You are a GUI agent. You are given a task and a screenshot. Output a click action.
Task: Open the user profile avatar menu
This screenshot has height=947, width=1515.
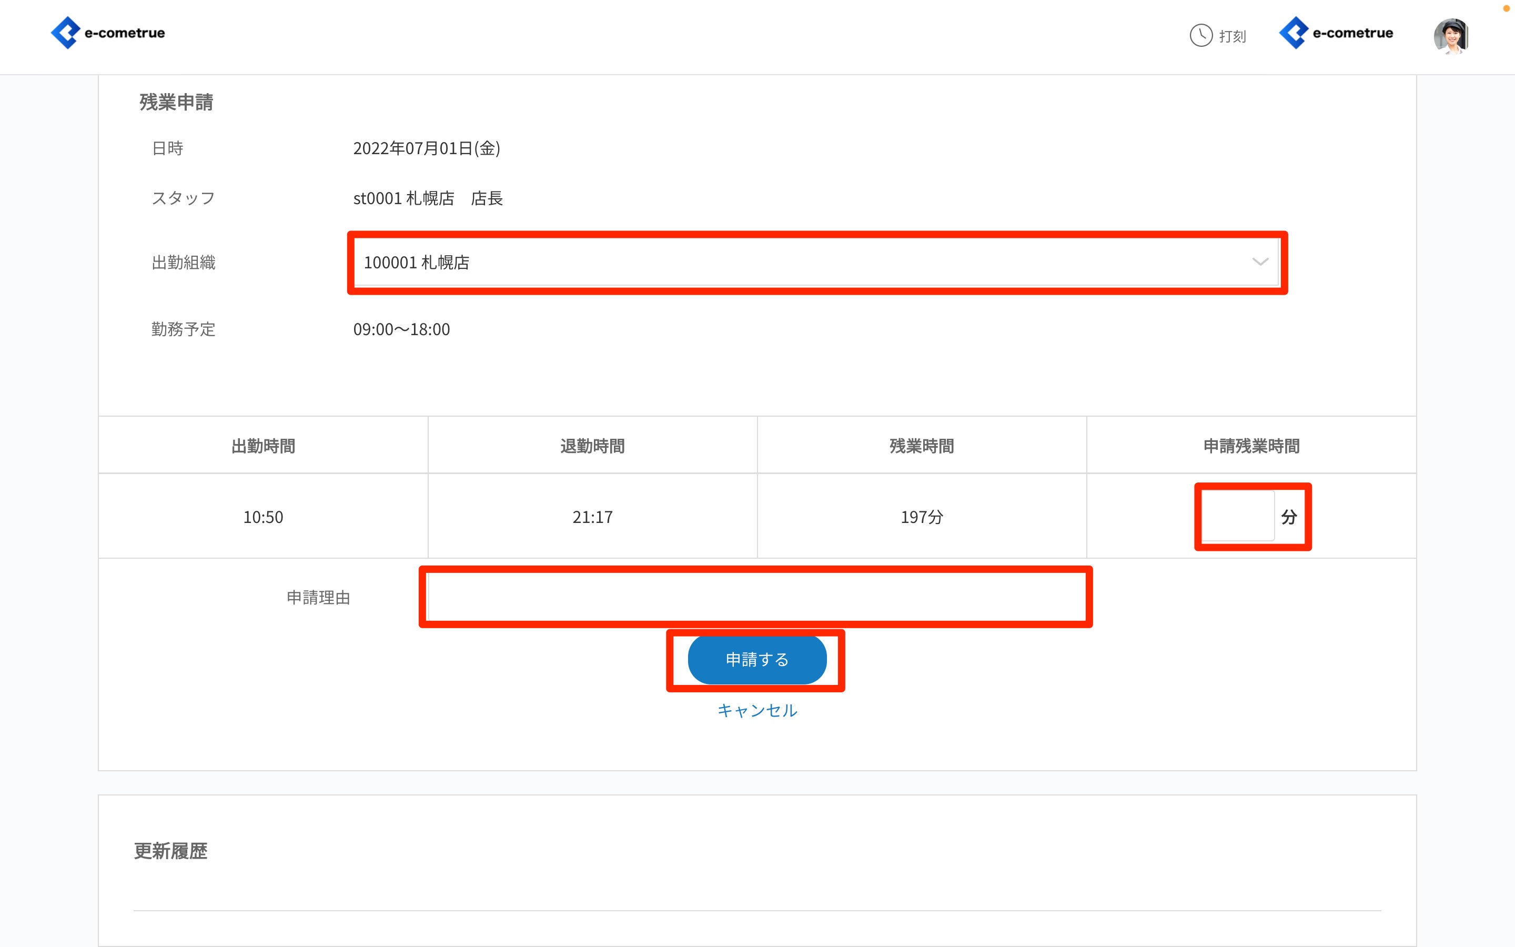point(1450,36)
